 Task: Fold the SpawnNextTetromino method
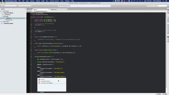(x=31, y=37)
